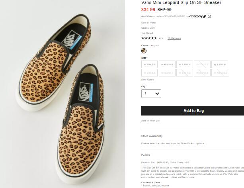Viewport: 244px width, 188px height.
Task: Click the Add to Bag button
Action: [x=193, y=111]
